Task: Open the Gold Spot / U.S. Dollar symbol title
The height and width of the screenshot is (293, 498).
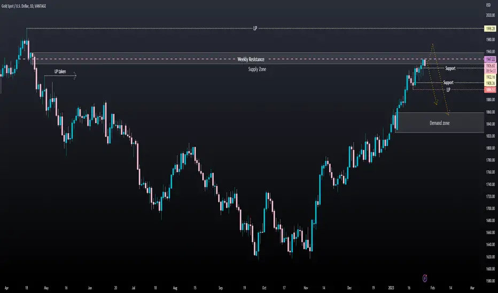Action: pyautogui.click(x=24, y=6)
